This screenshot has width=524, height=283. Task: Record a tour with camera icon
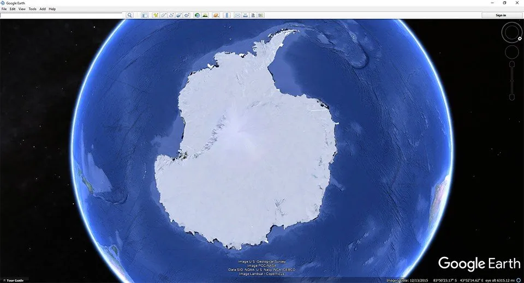pyautogui.click(x=187, y=15)
